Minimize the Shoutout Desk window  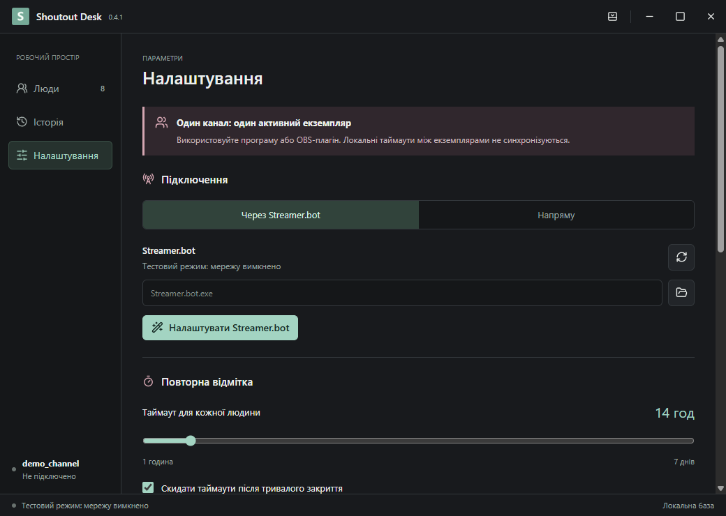[x=649, y=17]
